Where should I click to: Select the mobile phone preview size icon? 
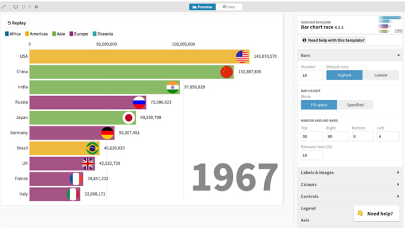pyautogui.click(x=30, y=7)
